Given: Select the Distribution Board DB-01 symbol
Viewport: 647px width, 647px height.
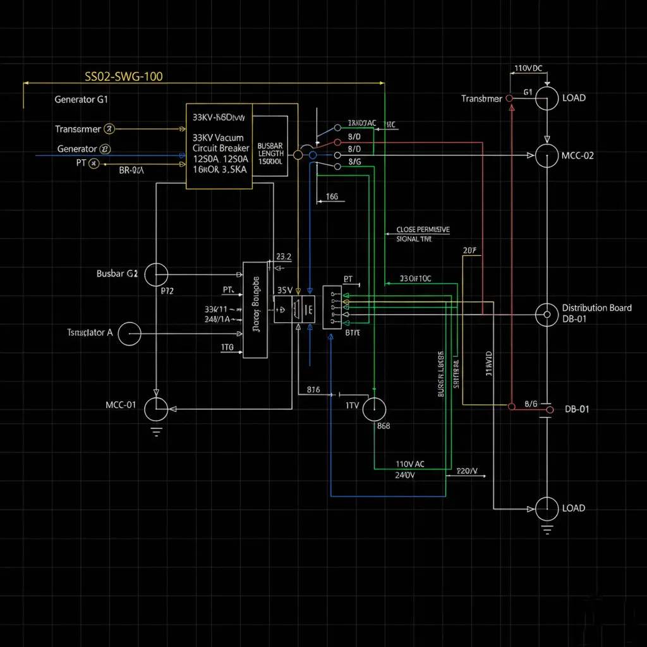Looking at the screenshot, I should [546, 314].
